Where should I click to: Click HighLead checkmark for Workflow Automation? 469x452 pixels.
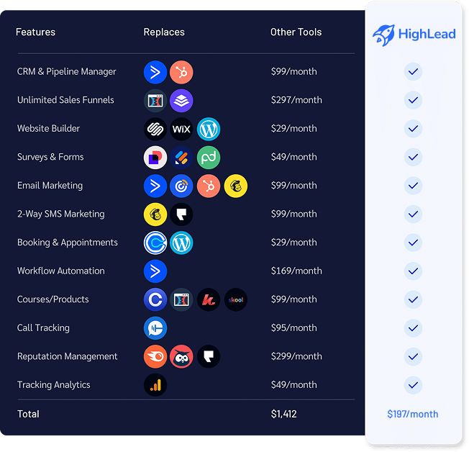click(x=413, y=271)
